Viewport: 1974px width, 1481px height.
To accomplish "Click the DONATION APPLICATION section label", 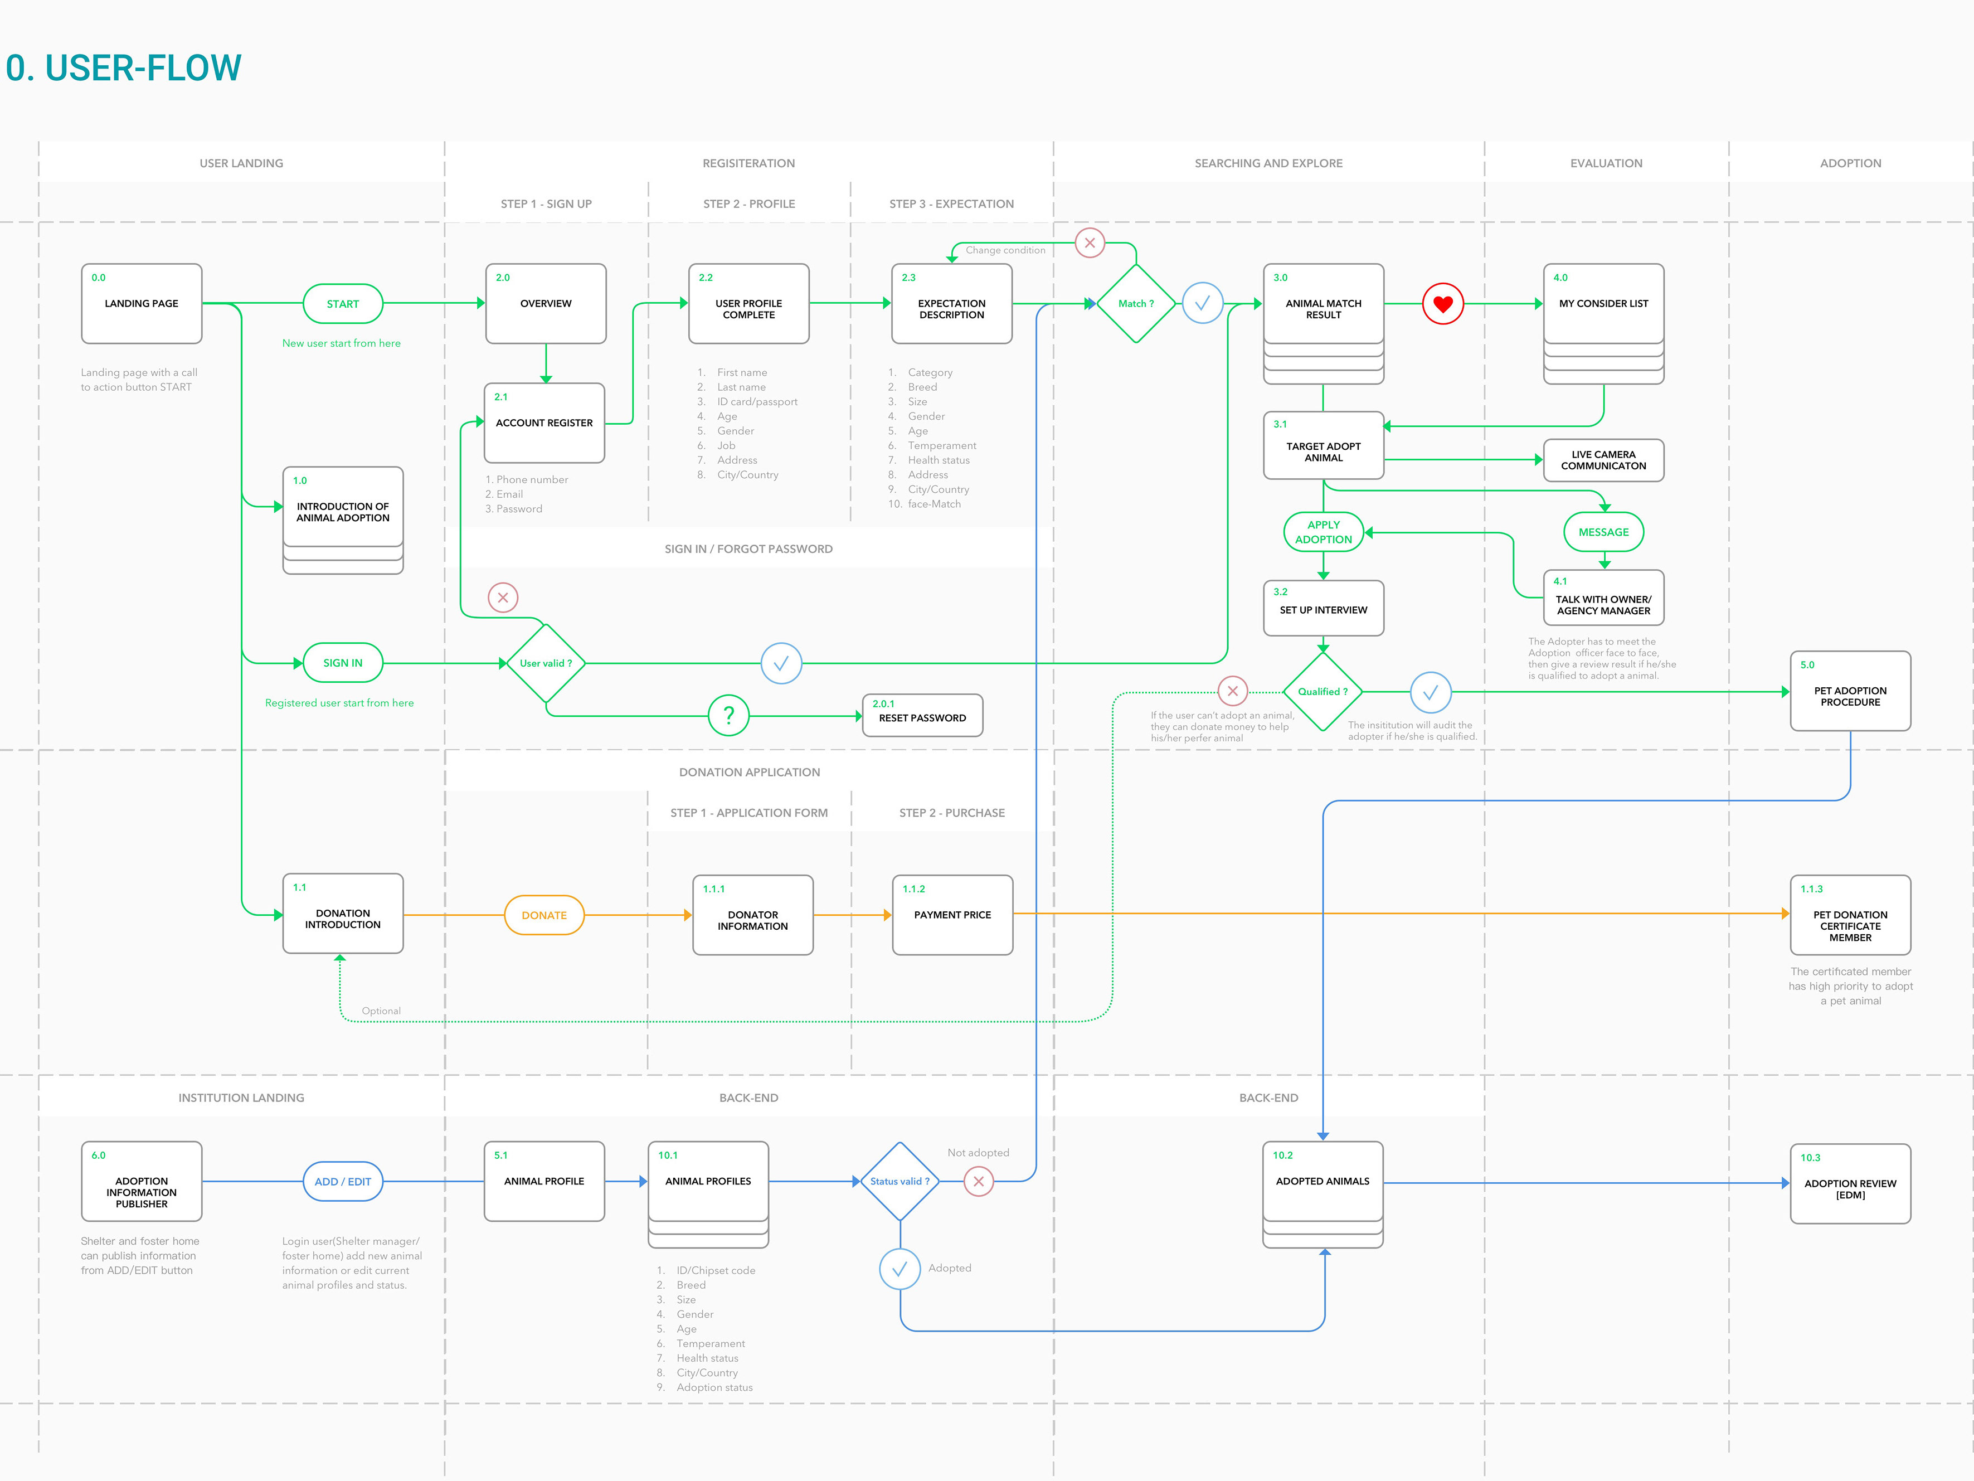I will [x=750, y=772].
